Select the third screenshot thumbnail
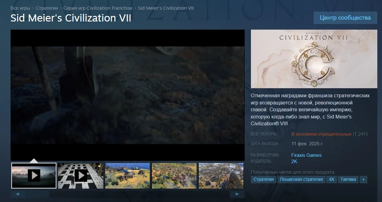 (127, 176)
